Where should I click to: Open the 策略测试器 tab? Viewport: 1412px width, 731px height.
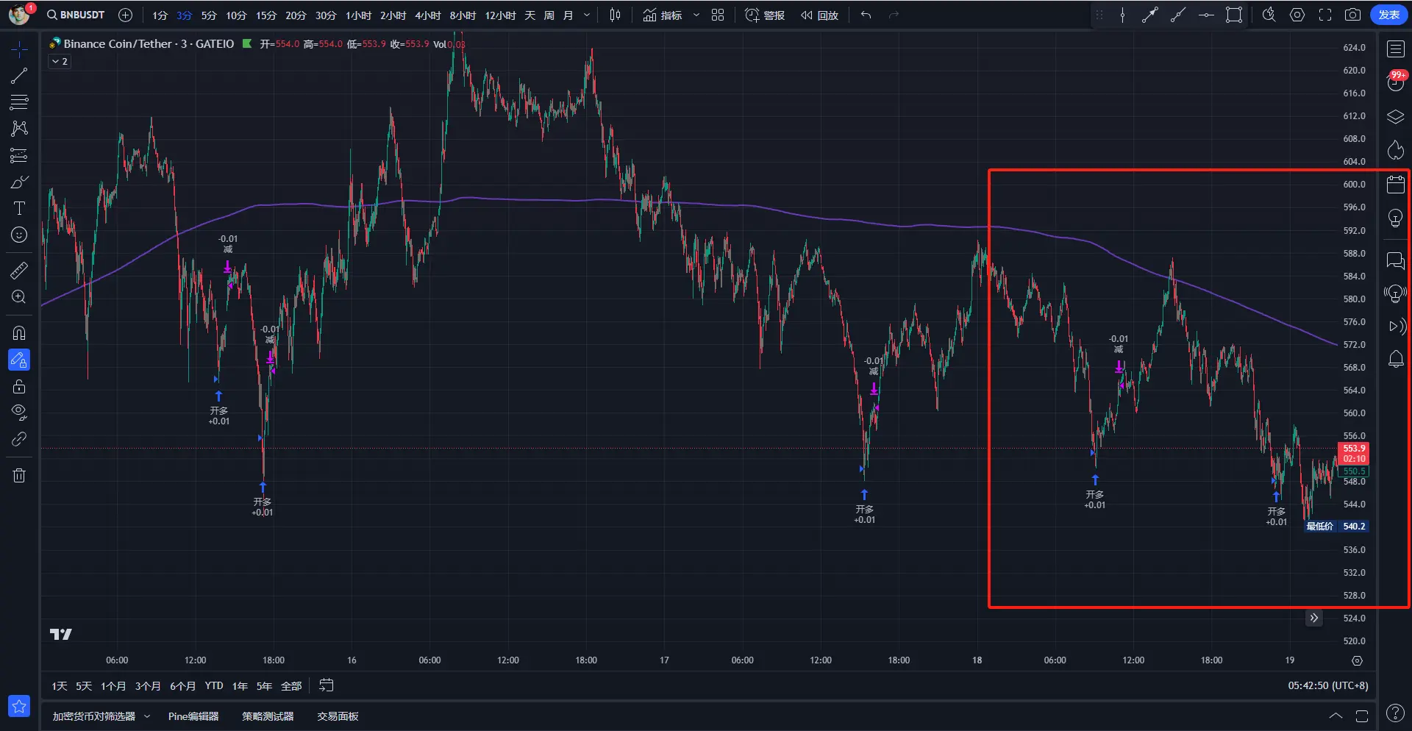coord(268,716)
